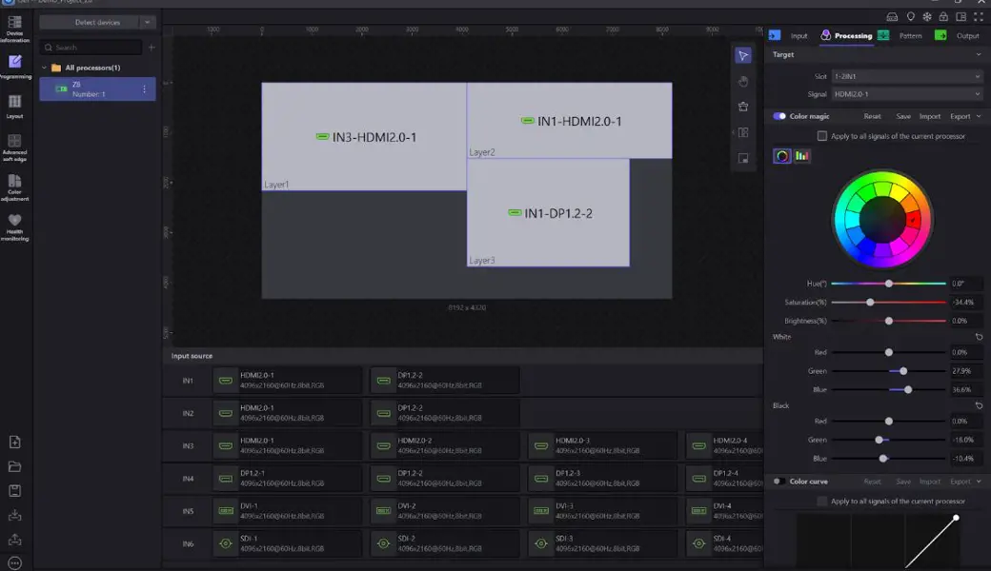Turn off the Color magic toggle
This screenshot has height=571, width=991.
[779, 116]
